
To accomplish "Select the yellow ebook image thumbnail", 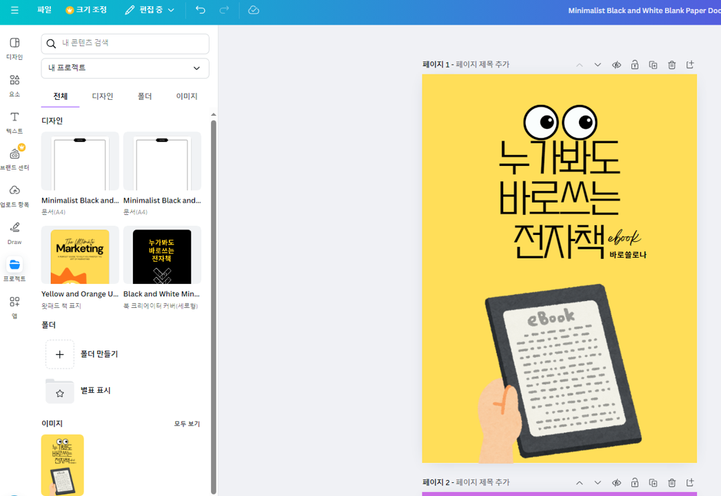I will click(63, 465).
